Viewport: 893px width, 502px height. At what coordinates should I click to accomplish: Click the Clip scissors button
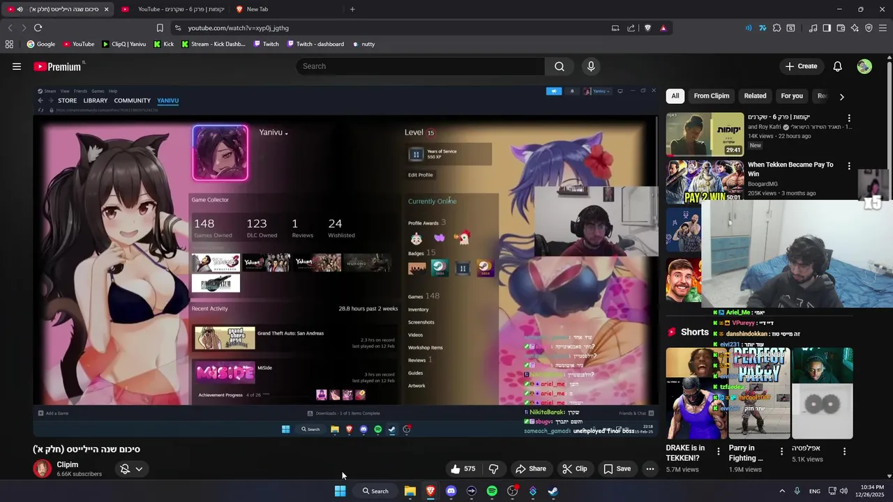(575, 469)
